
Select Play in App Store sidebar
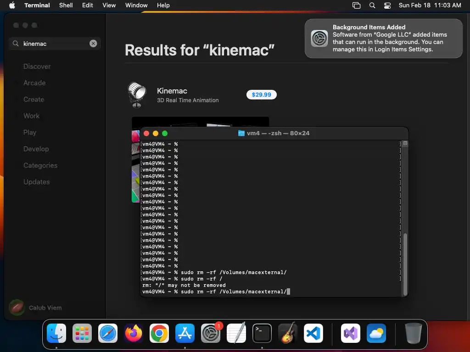pyautogui.click(x=30, y=132)
